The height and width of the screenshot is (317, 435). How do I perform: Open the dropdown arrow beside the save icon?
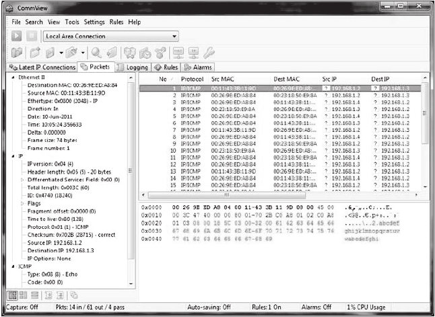click(61, 52)
